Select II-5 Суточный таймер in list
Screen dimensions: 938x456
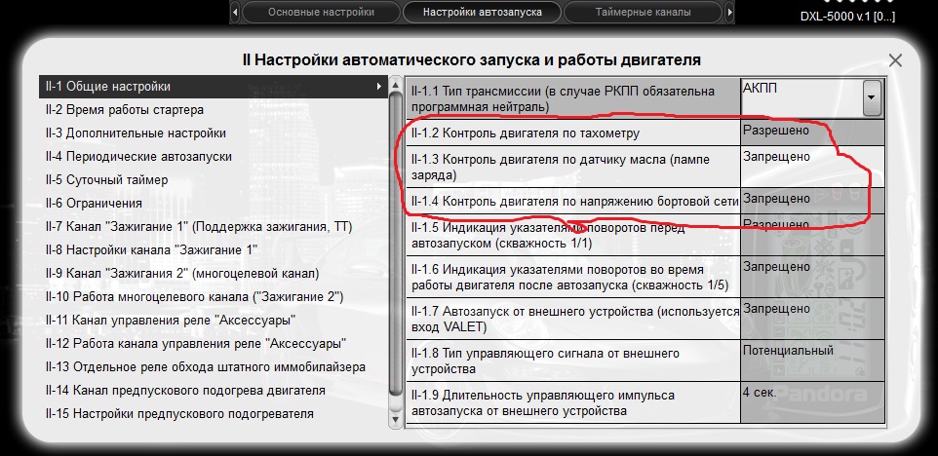point(106,179)
